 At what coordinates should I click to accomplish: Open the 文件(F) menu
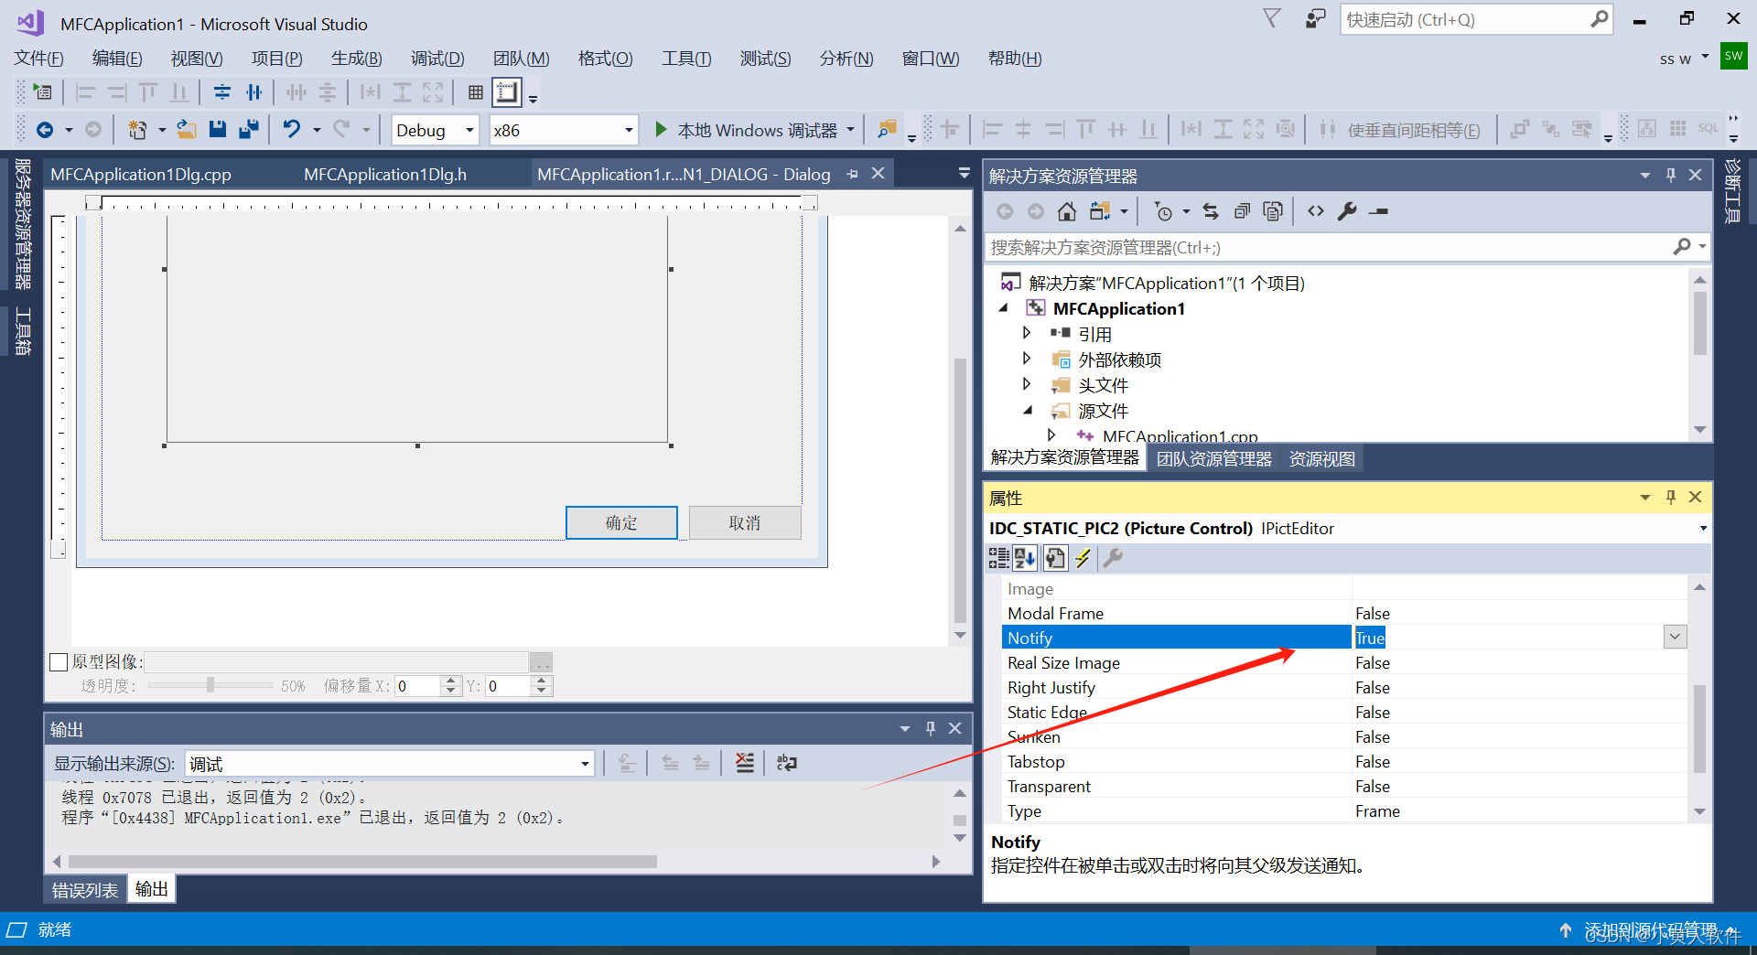[x=38, y=59]
